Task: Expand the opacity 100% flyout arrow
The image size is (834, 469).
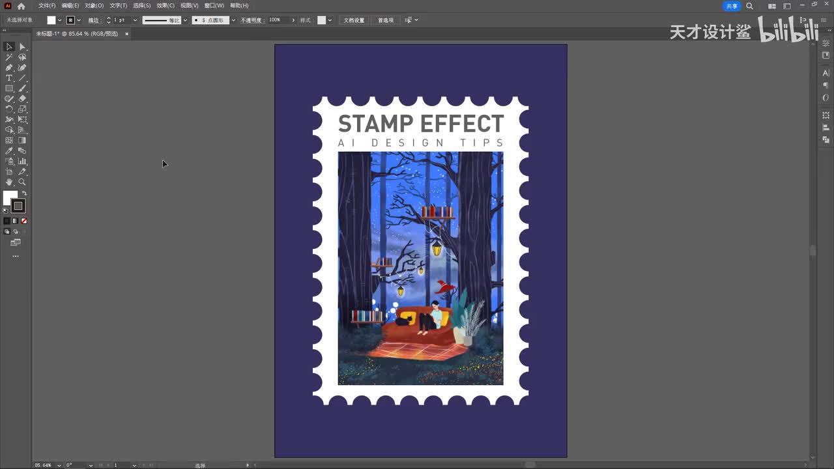Action: [293, 20]
